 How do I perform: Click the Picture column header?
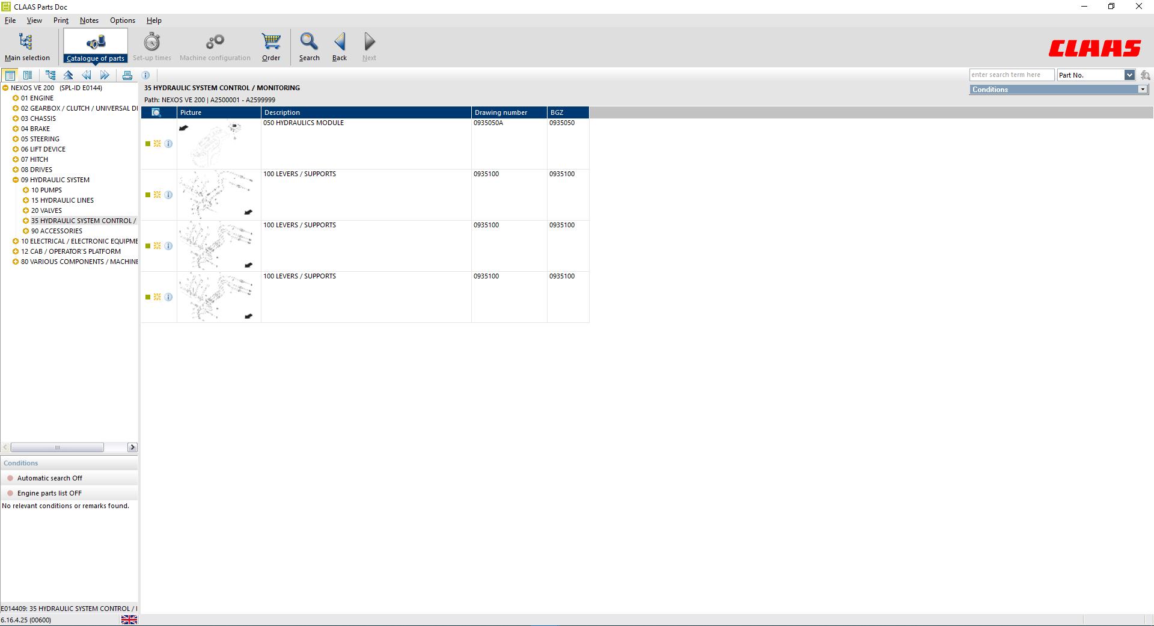[x=219, y=112]
